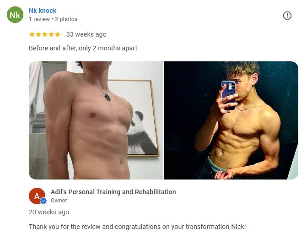Click the '1 review' count text
The image size is (307, 234).
pyautogui.click(x=39, y=19)
